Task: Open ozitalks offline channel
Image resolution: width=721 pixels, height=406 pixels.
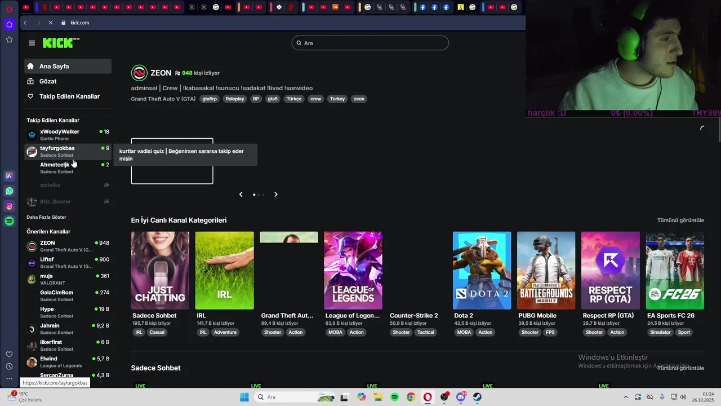Action: [x=68, y=185]
